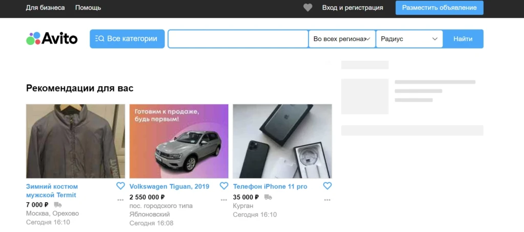
Task: Open the Volkswagen Tiguan car image
Action: coord(179,141)
